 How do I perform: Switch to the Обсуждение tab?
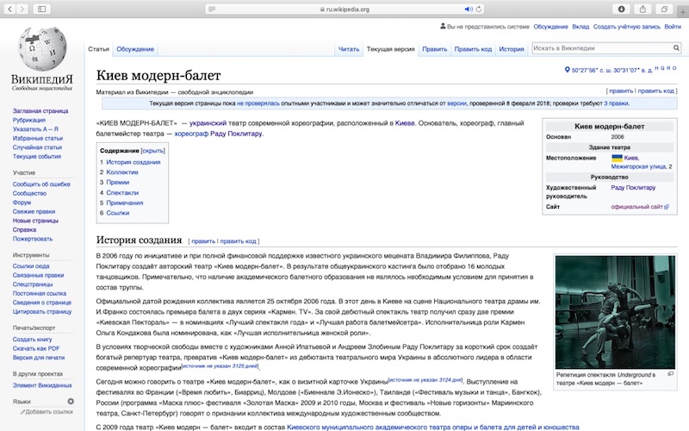(135, 49)
